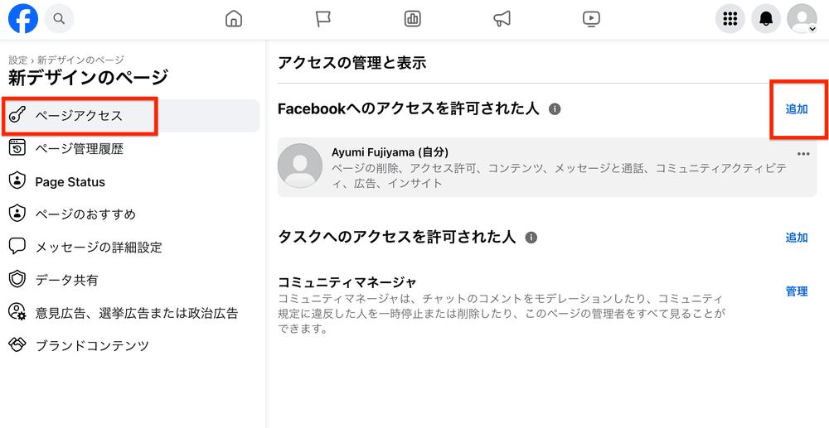Click Ayumi Fujiyama's profile picture
Screen dimensions: 829x428
[300, 166]
